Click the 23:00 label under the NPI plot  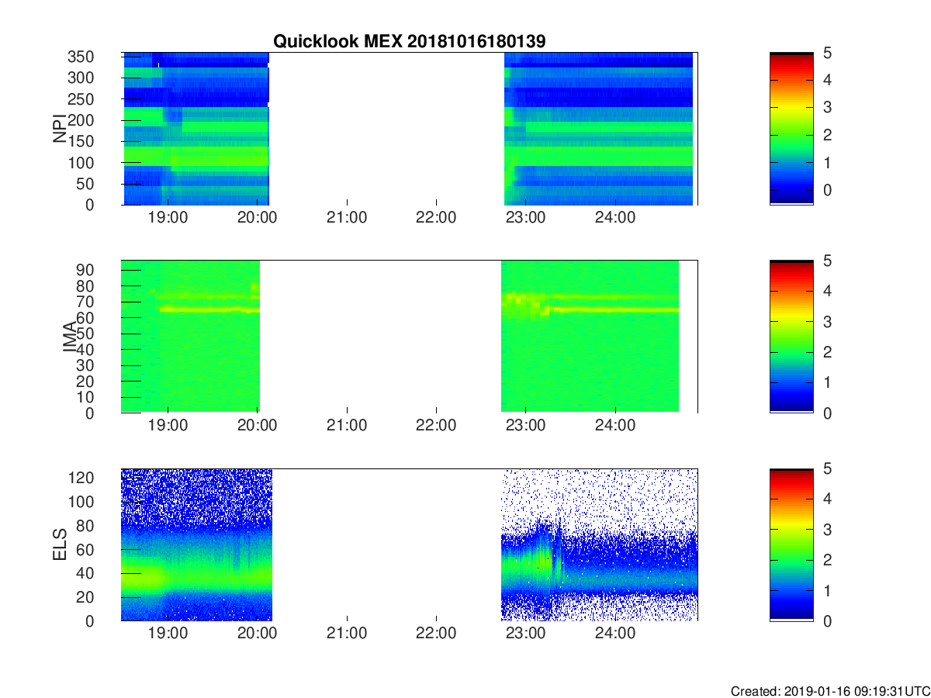(526, 218)
